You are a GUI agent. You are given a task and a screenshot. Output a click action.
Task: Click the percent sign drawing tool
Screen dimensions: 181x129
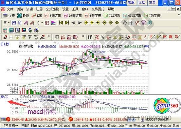(x=102, y=37)
